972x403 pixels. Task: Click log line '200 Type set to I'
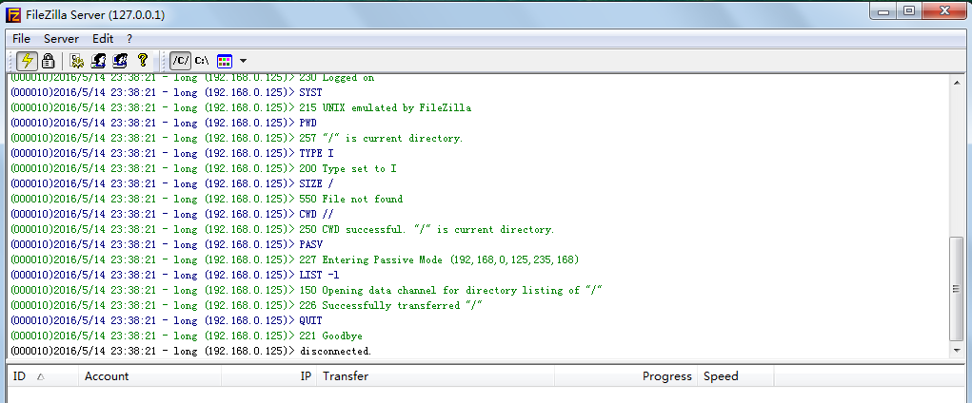click(x=204, y=168)
